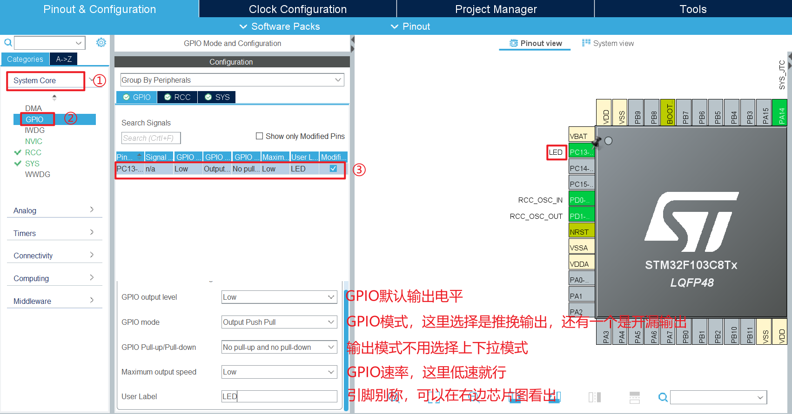Click the User Label text field
Image resolution: width=792 pixels, height=414 pixels.
[x=279, y=396]
